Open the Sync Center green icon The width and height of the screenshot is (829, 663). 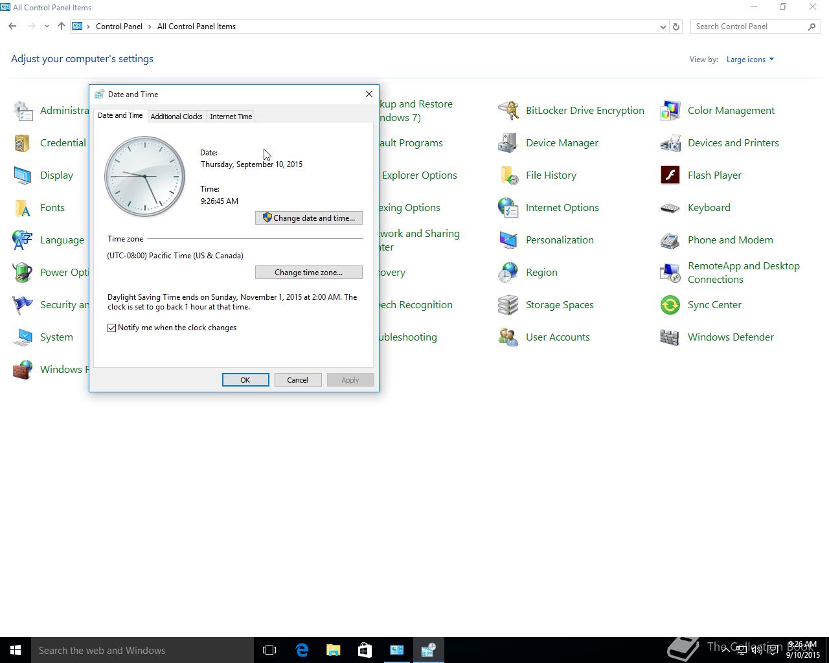(670, 305)
